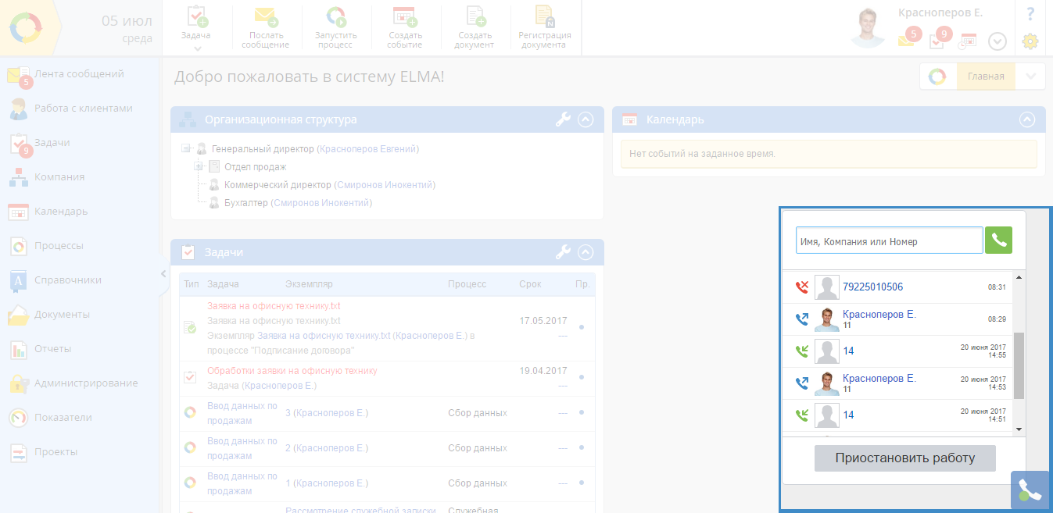Select Документы in the left menu
The height and width of the screenshot is (513, 1053).
(62, 315)
